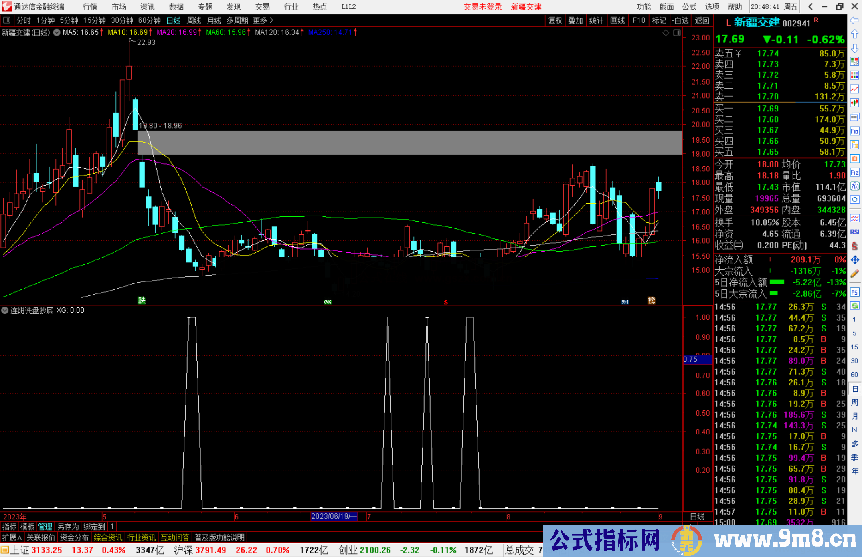
Task: Open the 卖五 order depth dropdown
Action: point(738,54)
